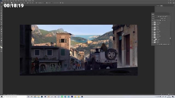Image resolution: width=175 pixels, height=98 pixels.
Task: Select the Crop tool
Action: pos(1,14)
